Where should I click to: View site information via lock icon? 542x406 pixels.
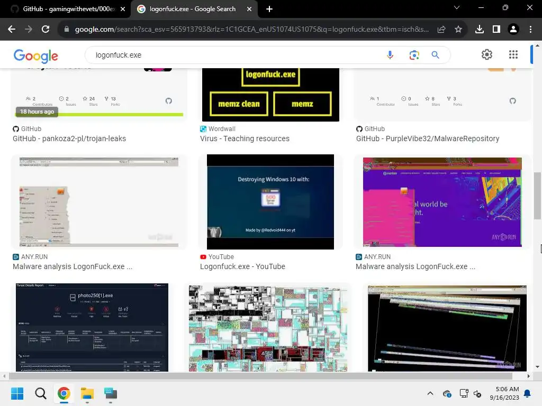tap(67, 30)
